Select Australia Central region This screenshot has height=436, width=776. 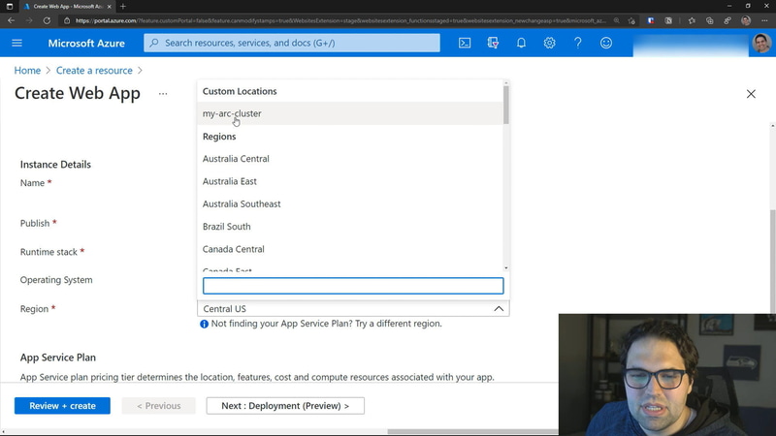click(350, 159)
